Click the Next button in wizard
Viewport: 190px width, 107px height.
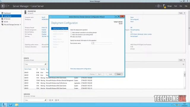[x=100, y=74]
